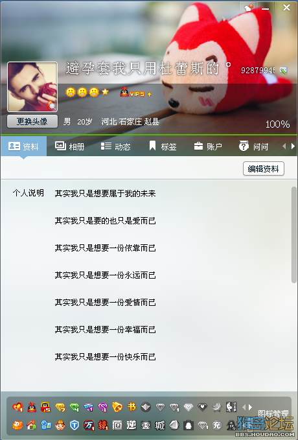The height and width of the screenshot is (440, 298).
Task: Click the yellow diamond service icon
Action: pyautogui.click(x=60, y=407)
